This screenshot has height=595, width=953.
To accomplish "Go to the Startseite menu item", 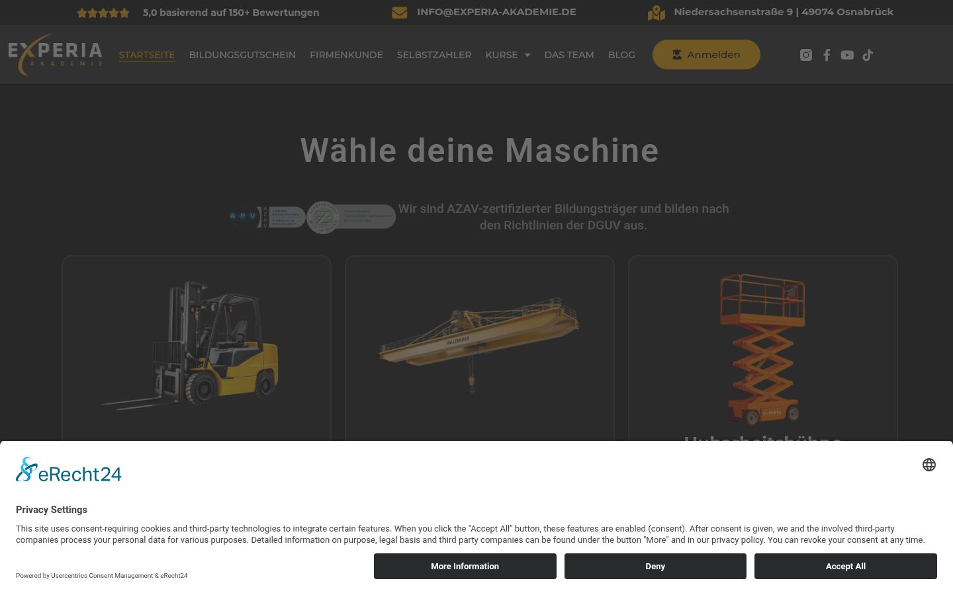I will [147, 55].
